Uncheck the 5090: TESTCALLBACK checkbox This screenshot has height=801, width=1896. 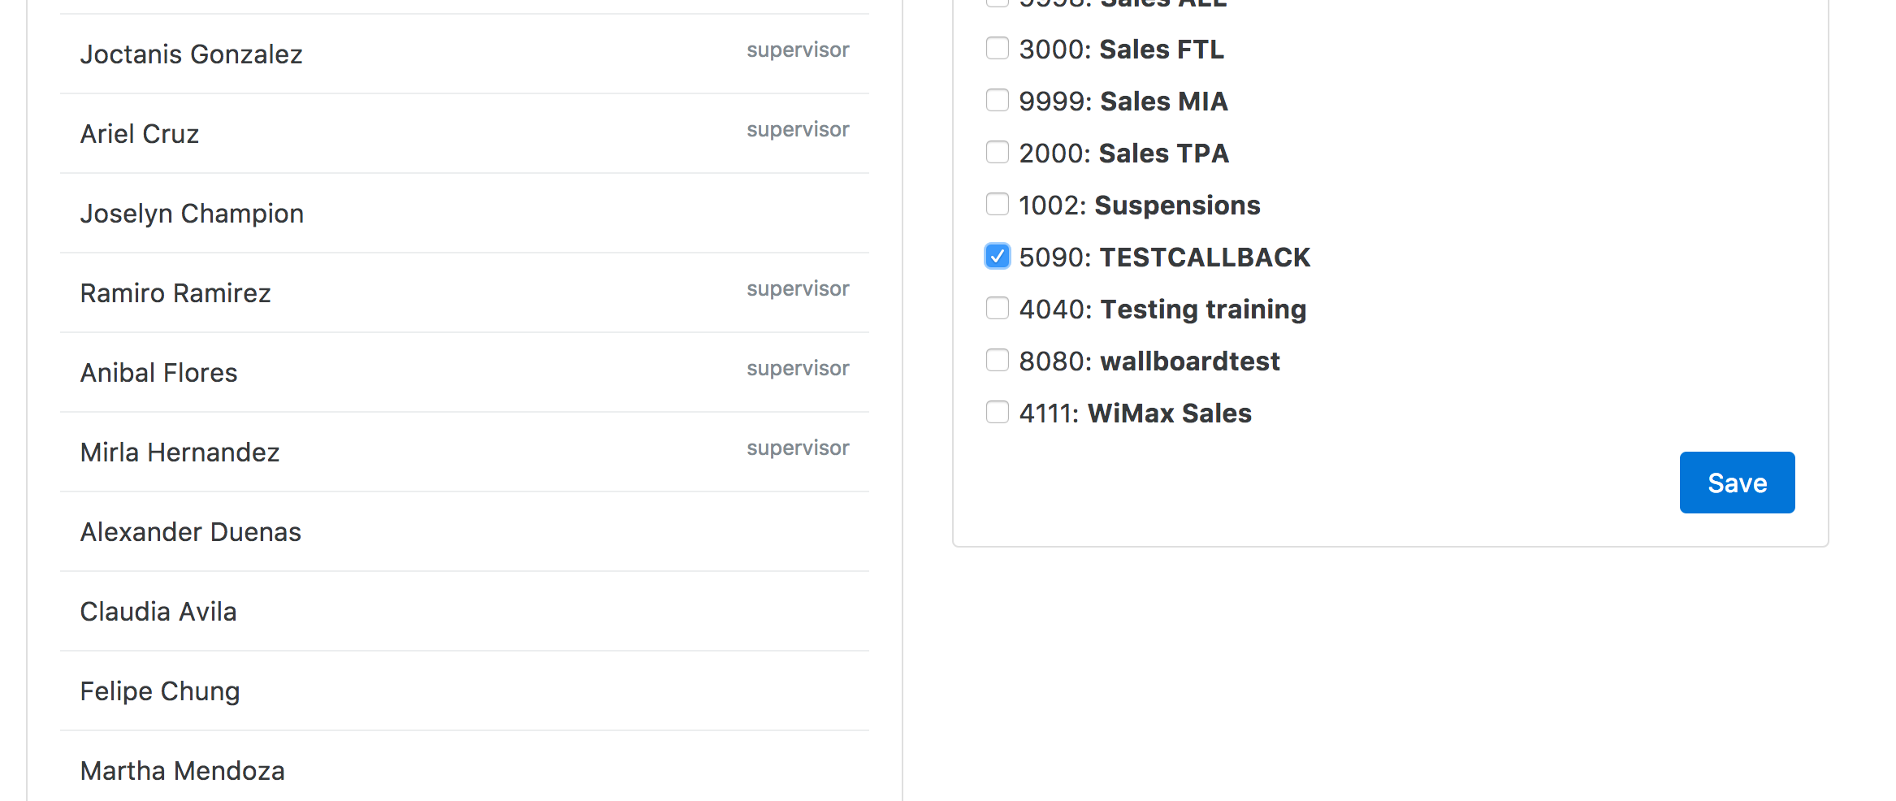tap(997, 257)
